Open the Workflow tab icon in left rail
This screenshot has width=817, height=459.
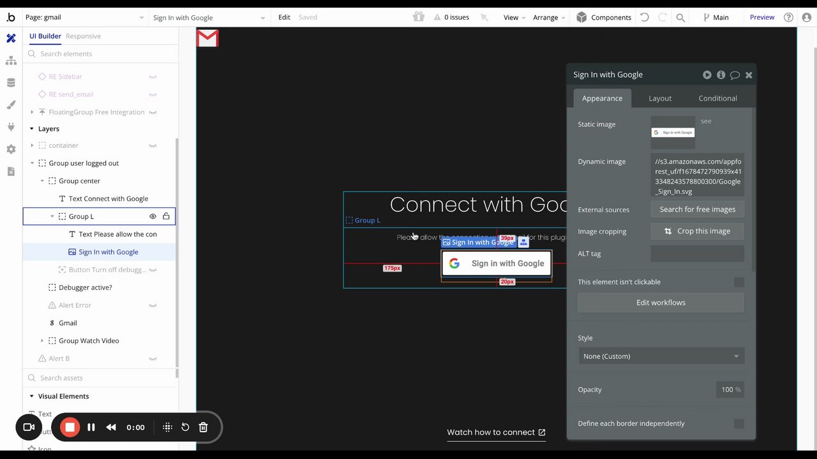click(x=11, y=61)
